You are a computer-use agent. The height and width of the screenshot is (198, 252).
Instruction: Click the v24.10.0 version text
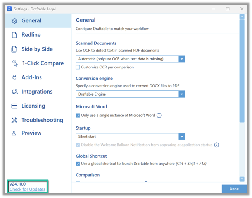click(x=18, y=184)
